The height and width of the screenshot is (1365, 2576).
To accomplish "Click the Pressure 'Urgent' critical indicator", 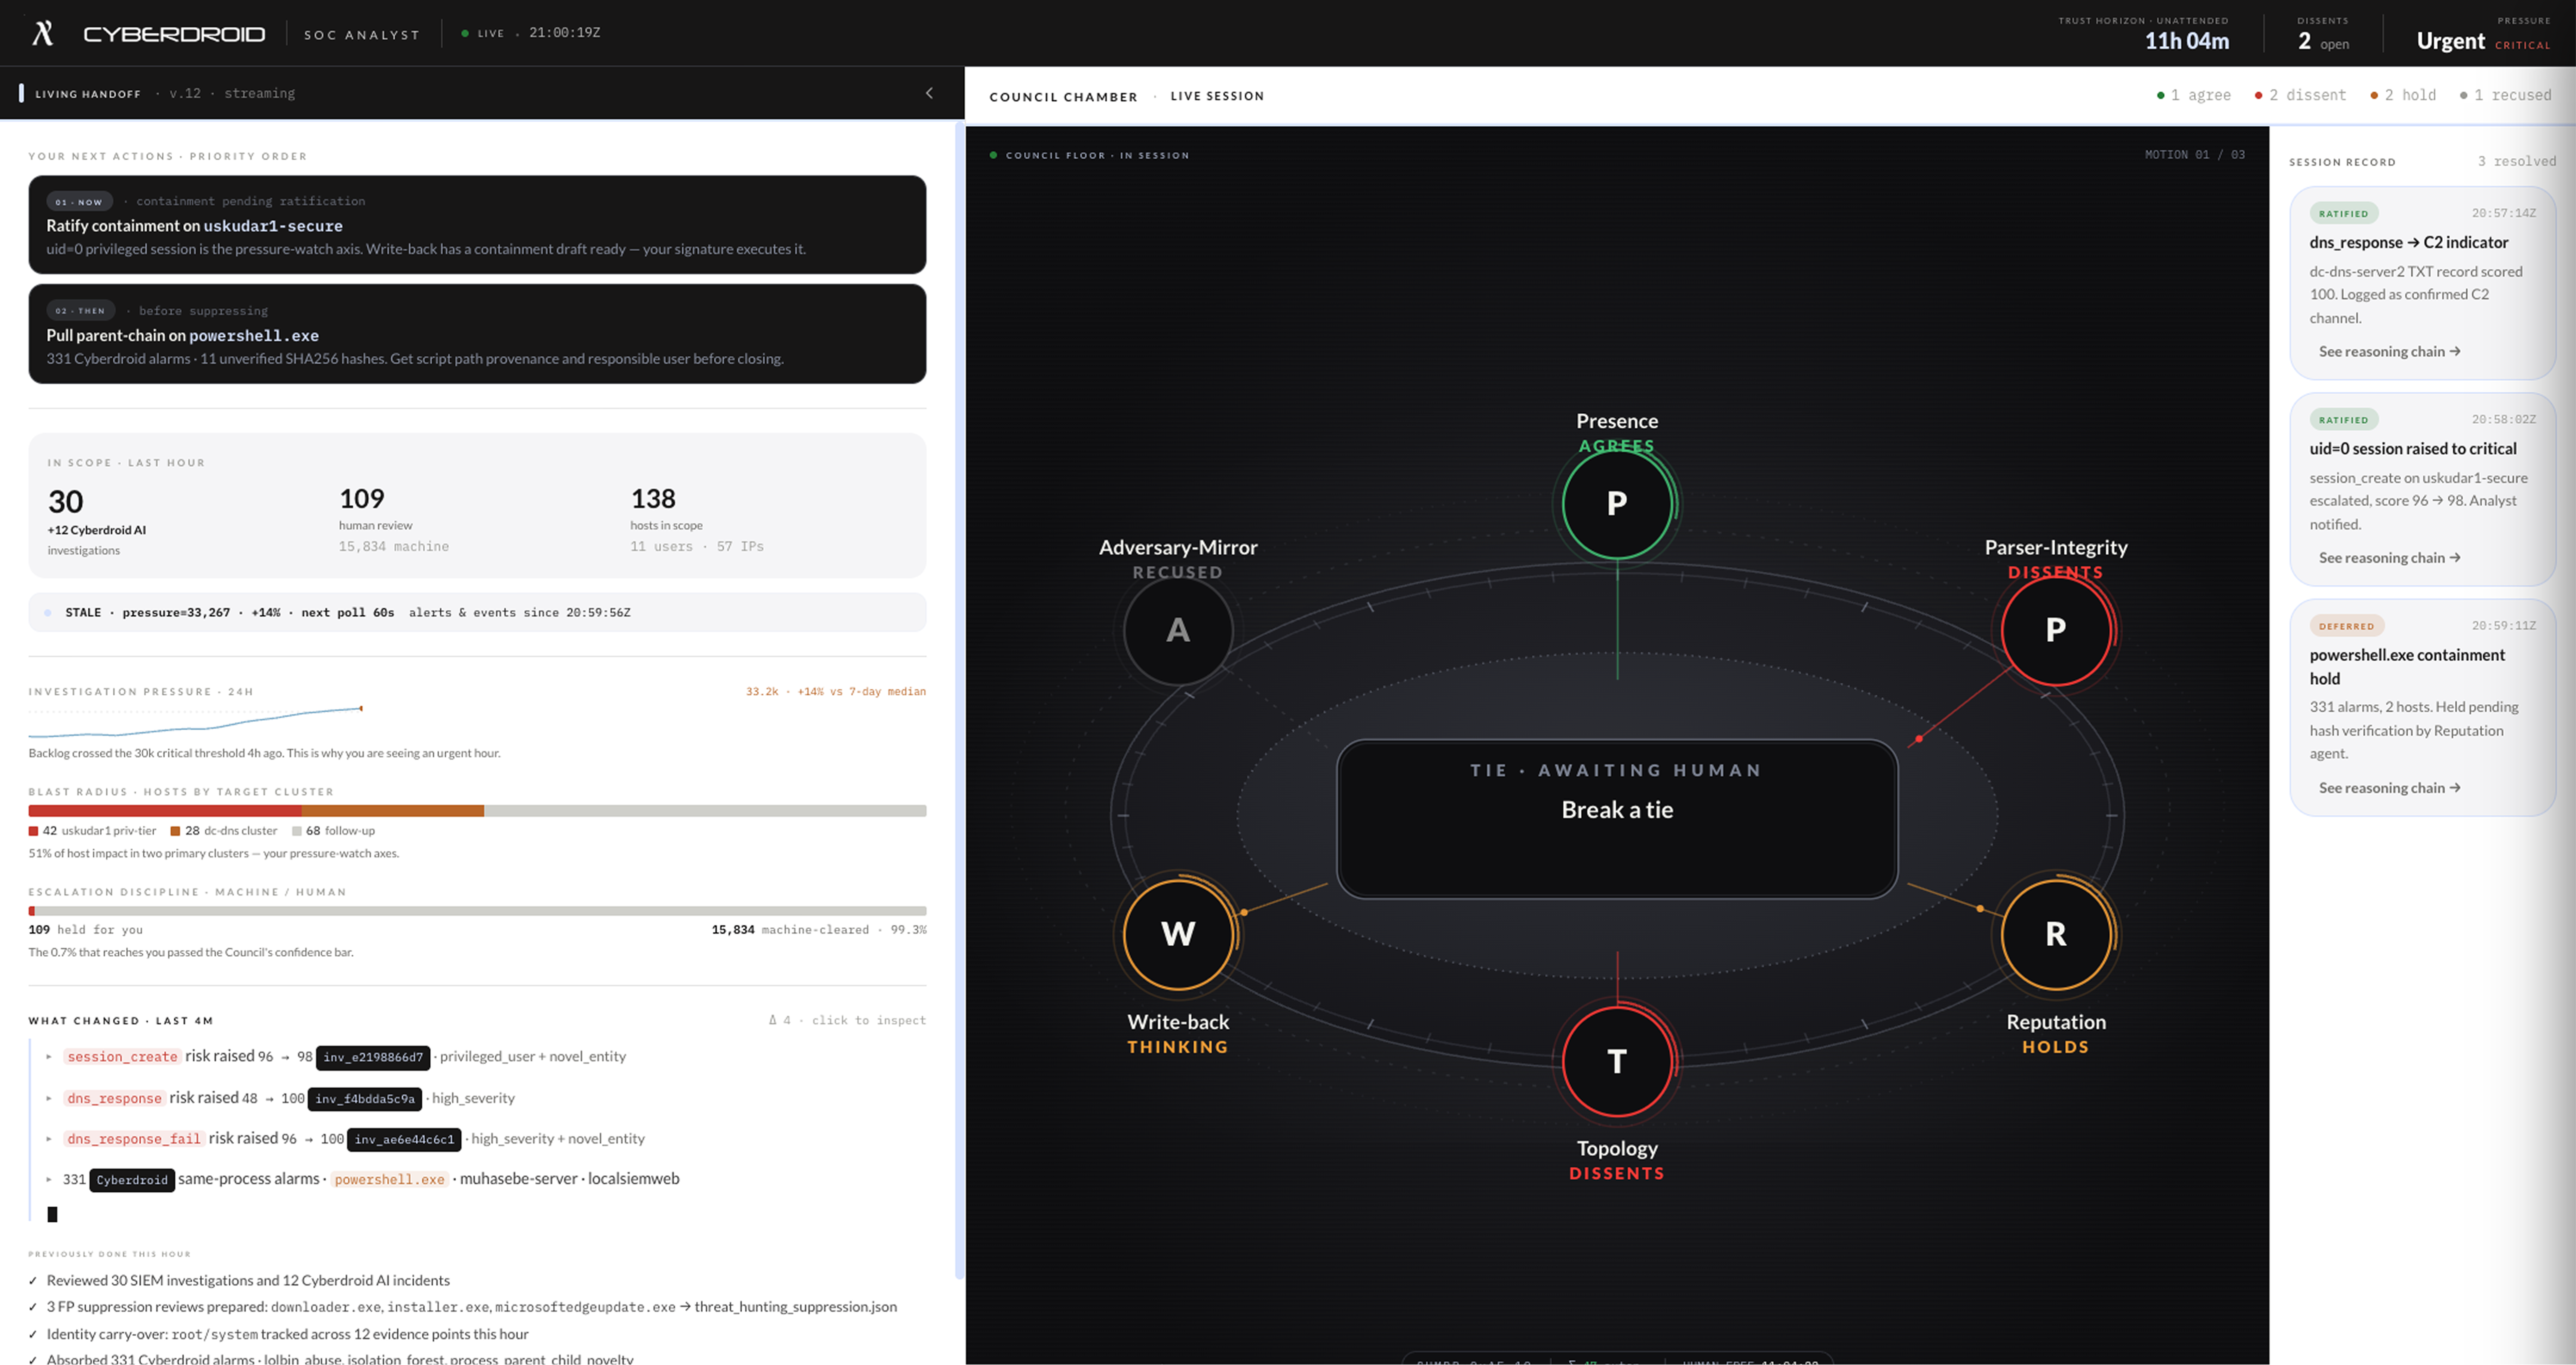I will point(2483,41).
